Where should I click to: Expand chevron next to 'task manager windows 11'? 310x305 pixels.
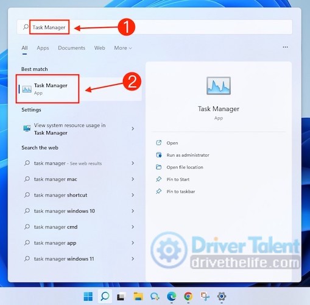[133, 259]
